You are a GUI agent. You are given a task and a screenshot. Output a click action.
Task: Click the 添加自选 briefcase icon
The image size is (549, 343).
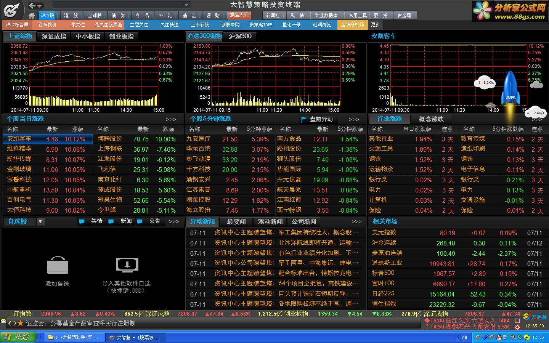click(58, 265)
